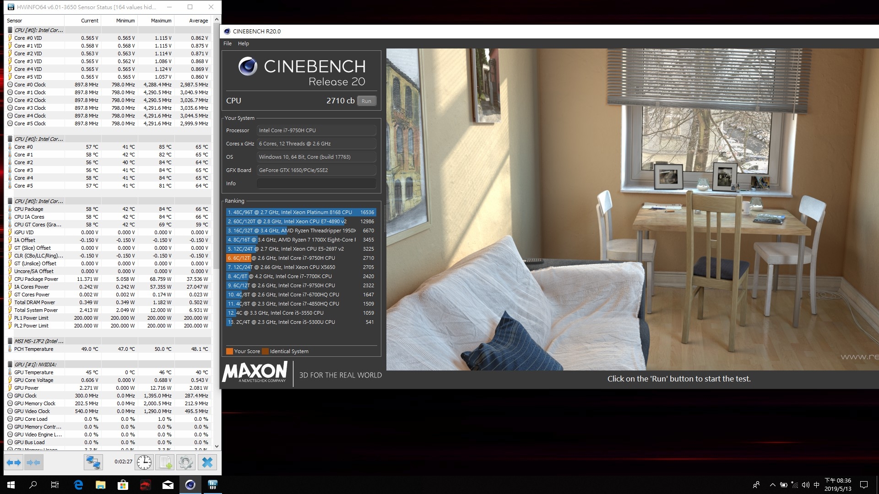Open the remote monitoring (two computers) icon
This screenshot has height=494, width=879.
click(x=93, y=462)
